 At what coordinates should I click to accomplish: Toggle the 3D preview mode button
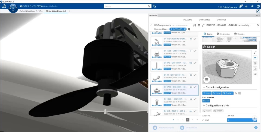point(255,58)
